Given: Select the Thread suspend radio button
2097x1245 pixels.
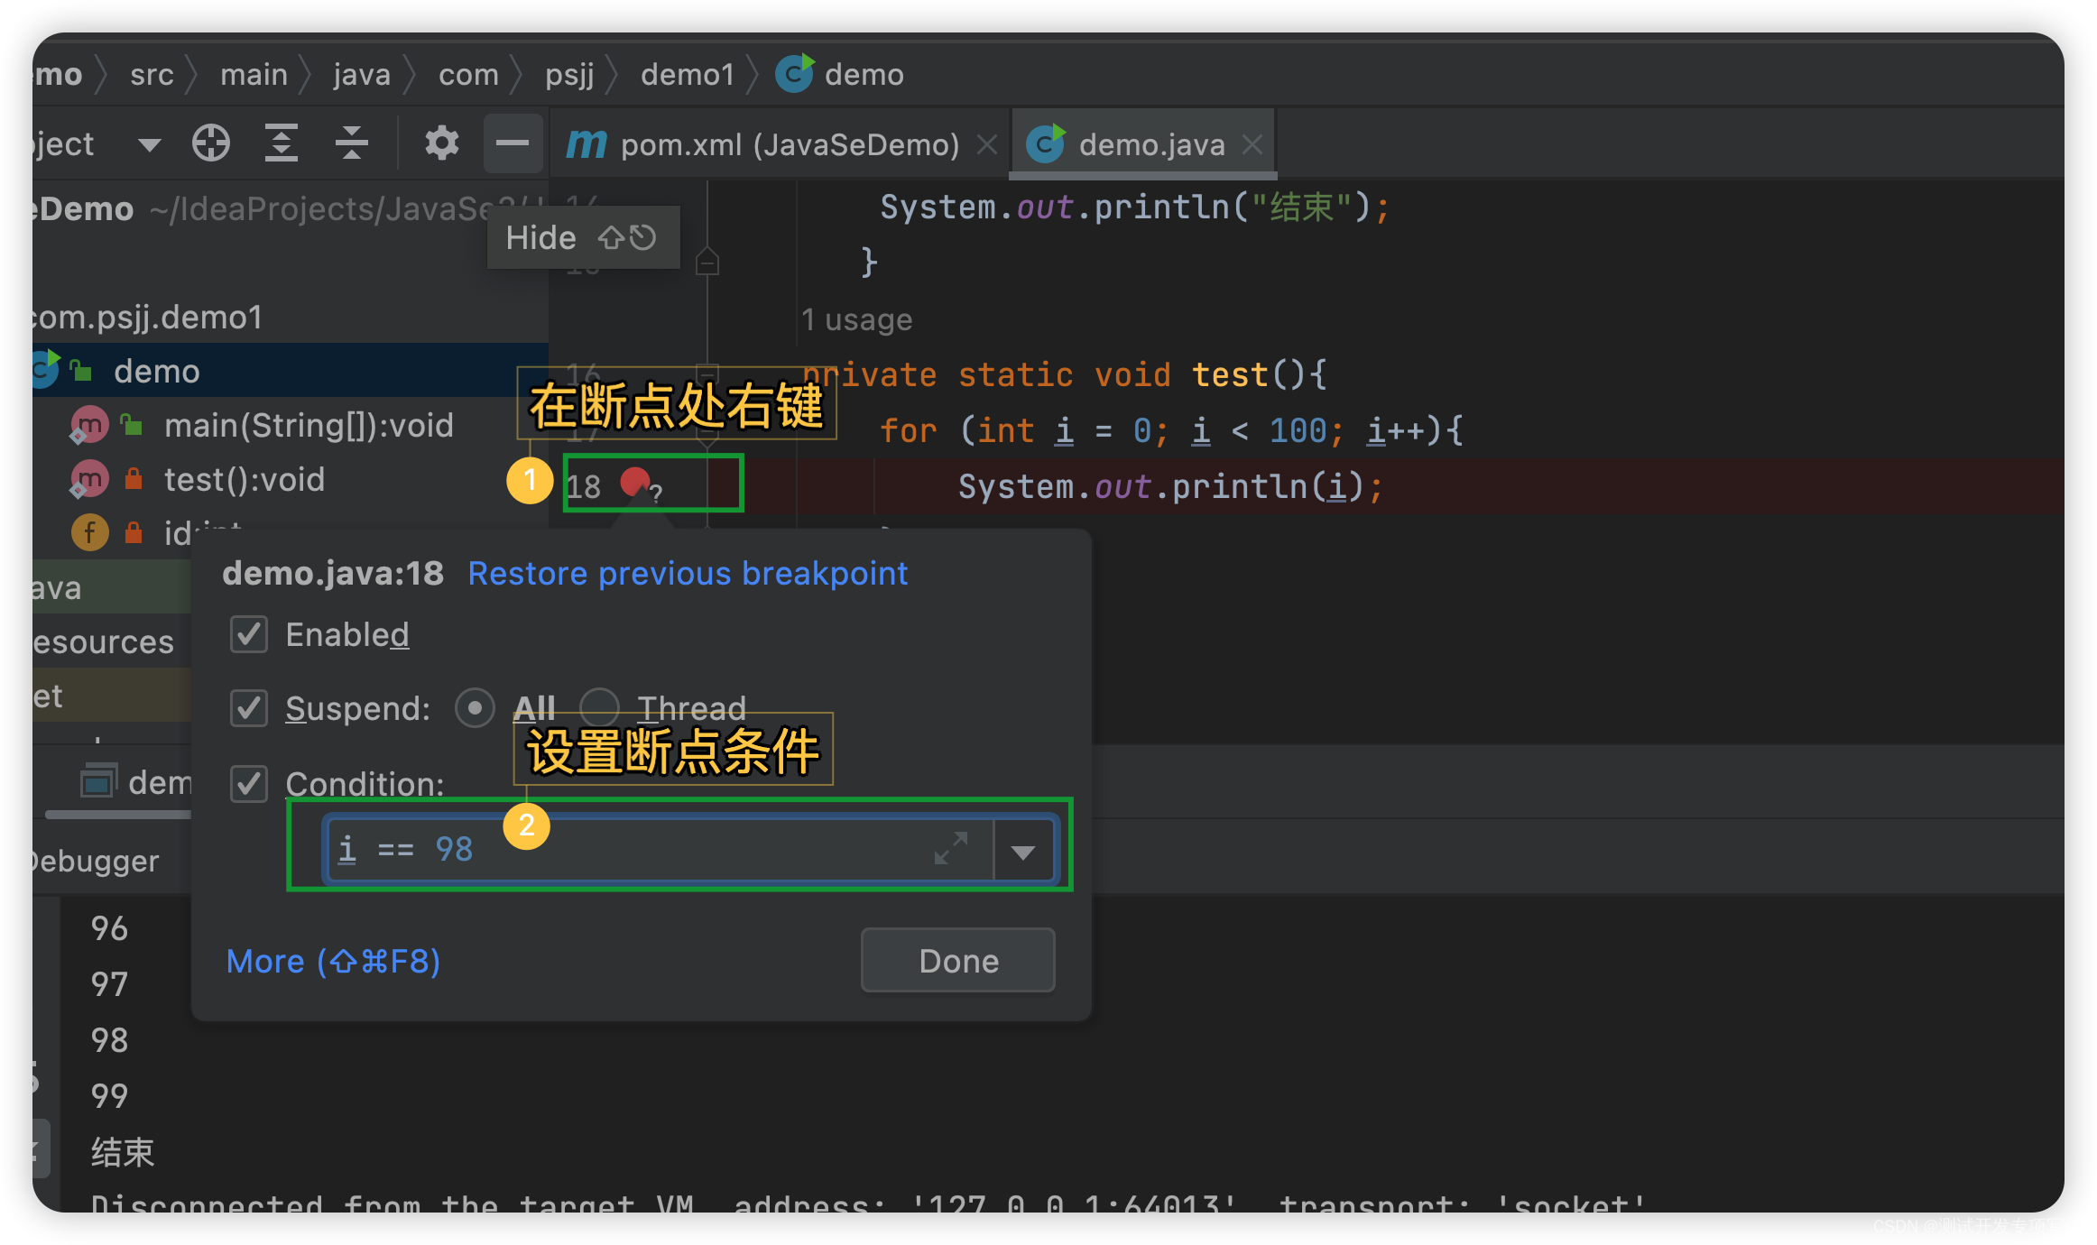Looking at the screenshot, I should pyautogui.click(x=599, y=708).
